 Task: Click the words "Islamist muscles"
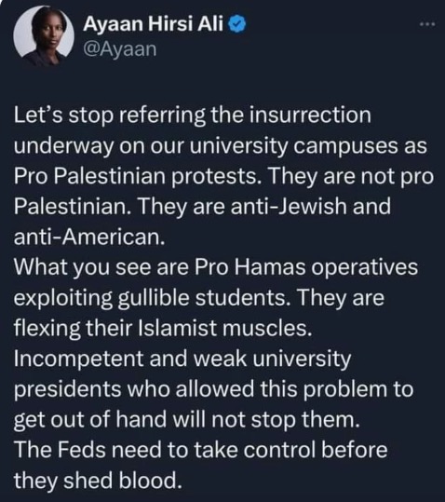224,329
